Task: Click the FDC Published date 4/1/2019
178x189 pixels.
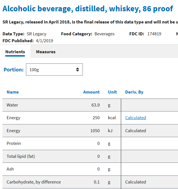Action: coord(44,41)
